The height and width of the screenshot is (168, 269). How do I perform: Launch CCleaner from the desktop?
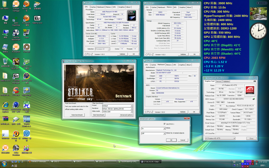16,92
